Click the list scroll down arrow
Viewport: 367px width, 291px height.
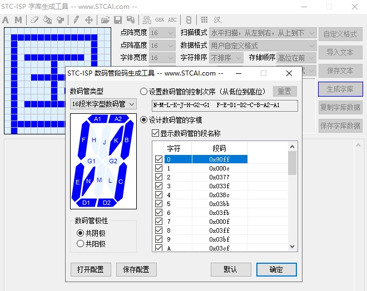click(292, 247)
